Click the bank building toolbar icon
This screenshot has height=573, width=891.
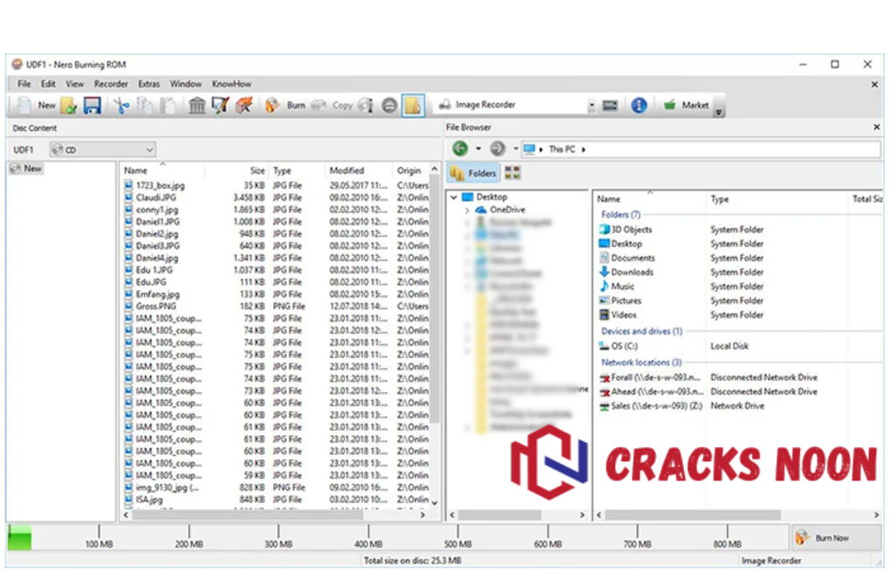click(197, 105)
